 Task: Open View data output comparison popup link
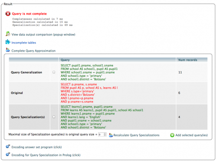(x=43, y=35)
